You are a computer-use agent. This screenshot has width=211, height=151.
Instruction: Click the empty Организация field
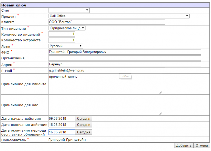click(125, 58)
